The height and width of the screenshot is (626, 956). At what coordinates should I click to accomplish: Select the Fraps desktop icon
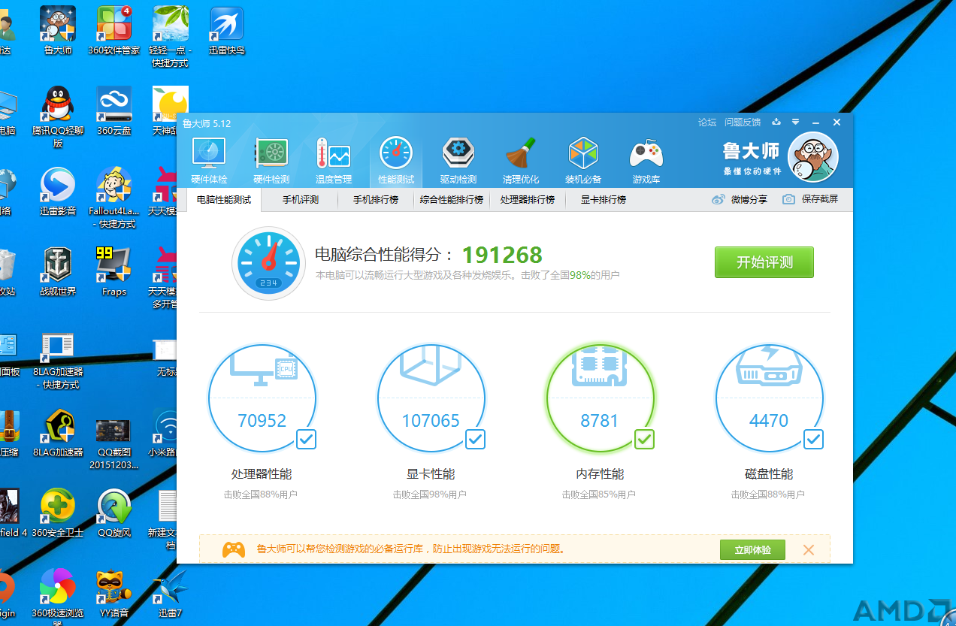tap(114, 271)
